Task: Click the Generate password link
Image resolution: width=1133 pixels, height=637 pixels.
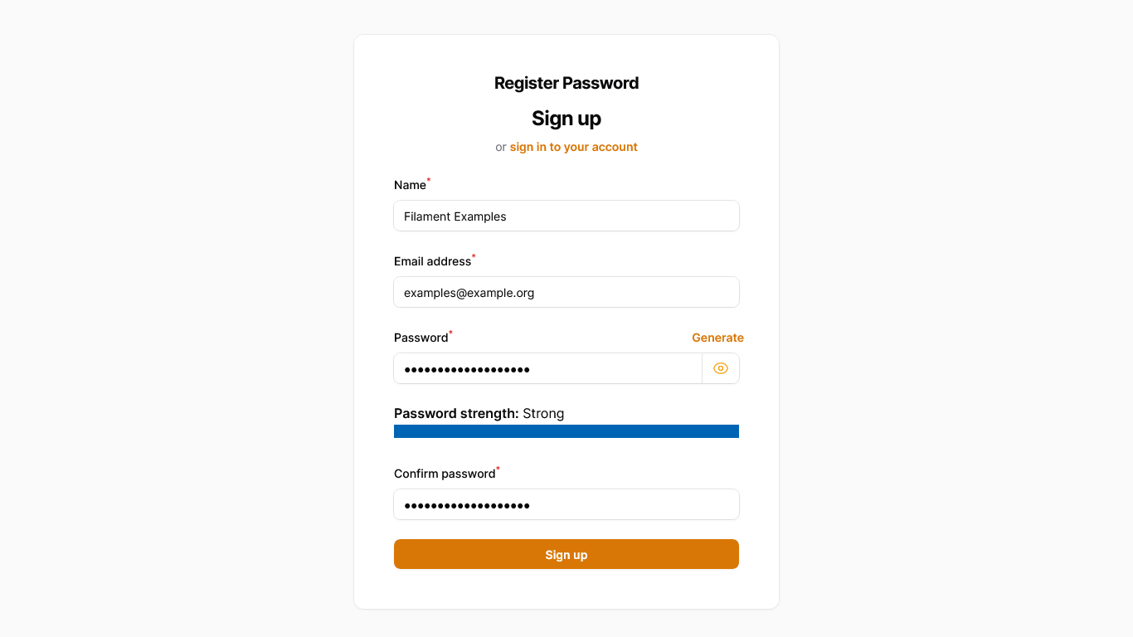Action: (717, 338)
